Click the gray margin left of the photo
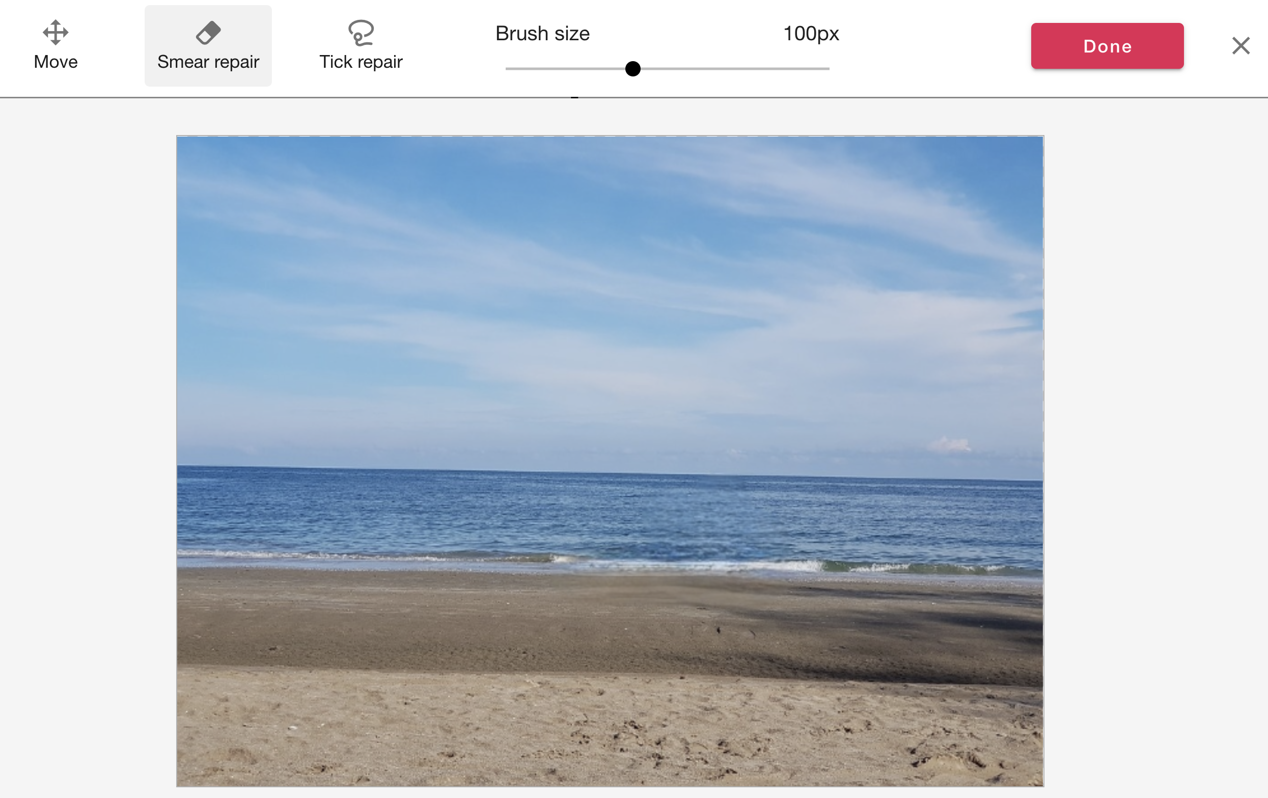Viewport: 1268px width, 798px height. (88, 448)
